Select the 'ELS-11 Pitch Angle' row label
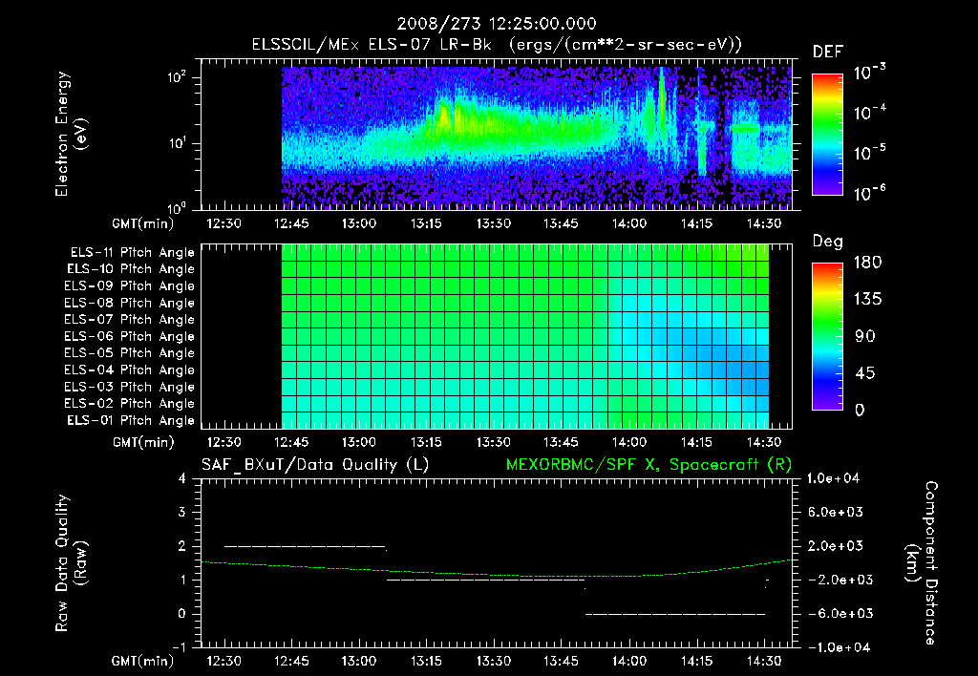This screenshot has height=676, width=978. coord(132,253)
